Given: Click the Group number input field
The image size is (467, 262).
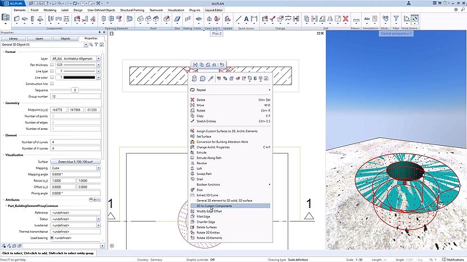Looking at the screenshot, I should tap(76, 96).
